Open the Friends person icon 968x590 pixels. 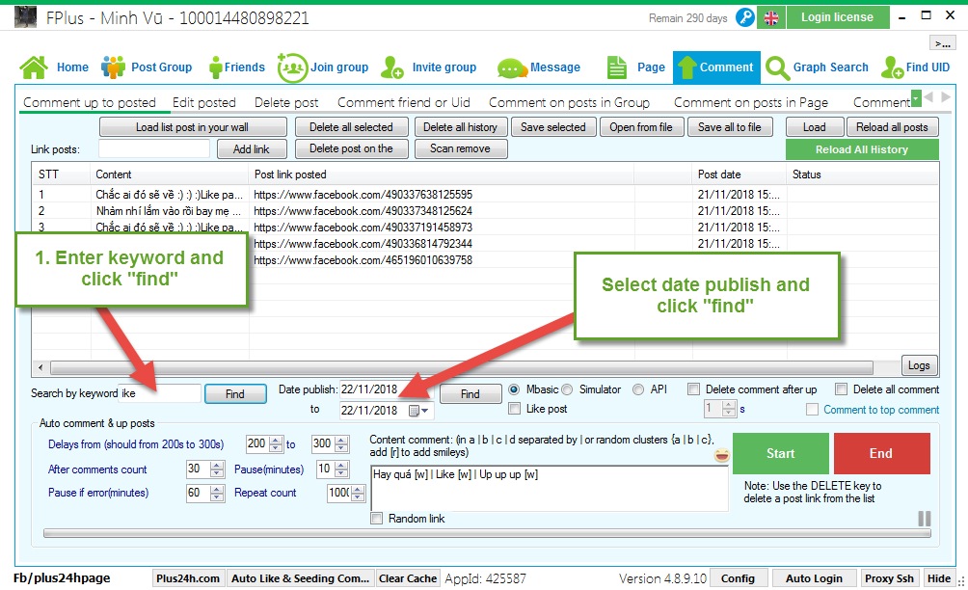[x=215, y=67]
